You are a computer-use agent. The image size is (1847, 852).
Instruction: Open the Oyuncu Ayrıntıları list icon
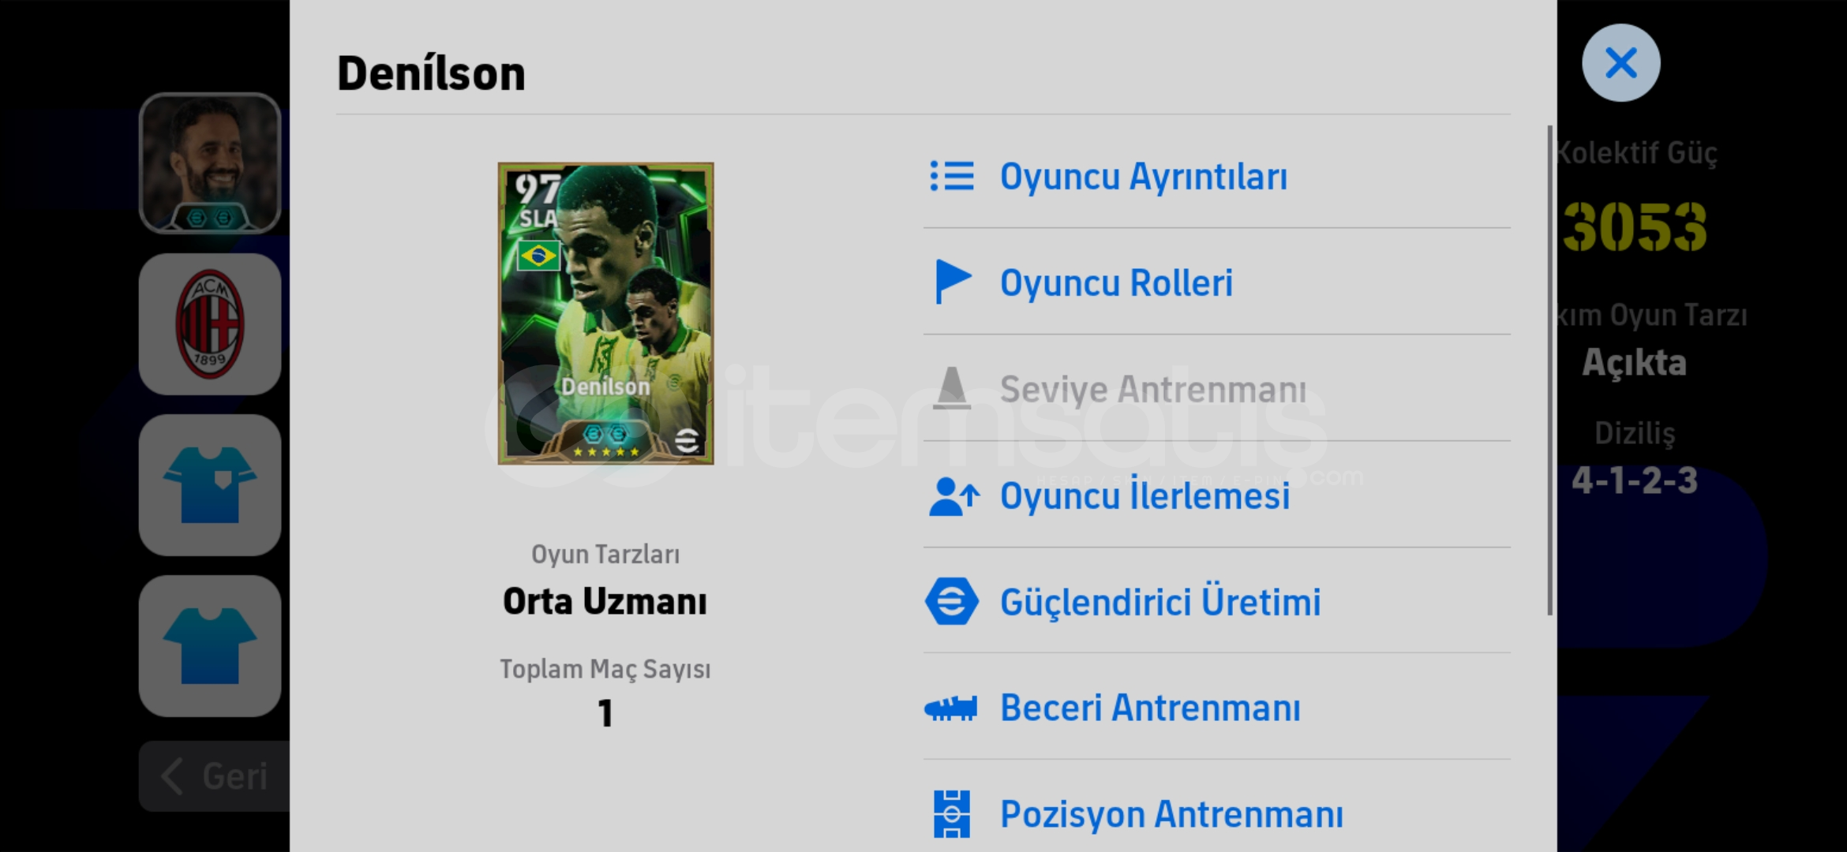pos(952,176)
